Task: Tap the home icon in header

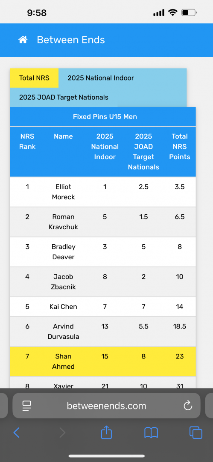Action: pyautogui.click(x=23, y=40)
